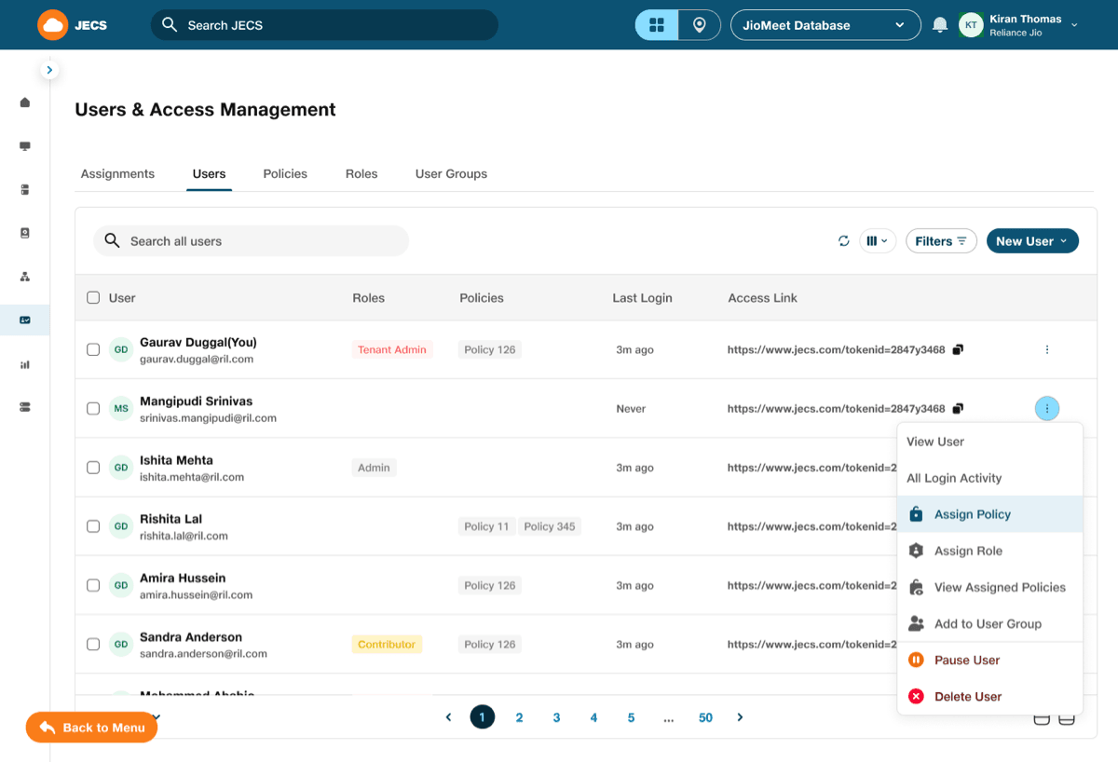Open JioMeet Database dropdown
1118x763 pixels.
point(825,25)
